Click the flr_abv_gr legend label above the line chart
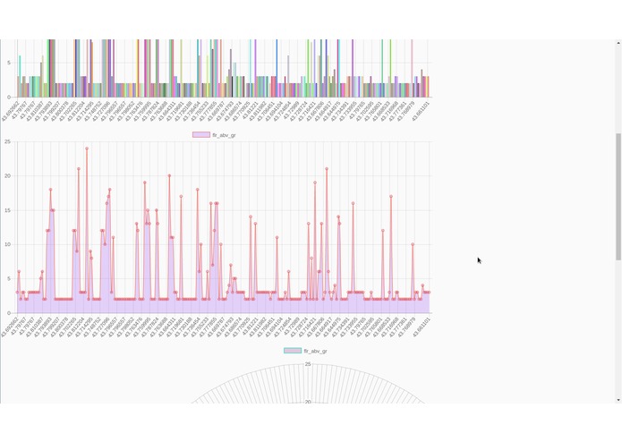Viewport: 622px width, 442px height. [x=224, y=135]
